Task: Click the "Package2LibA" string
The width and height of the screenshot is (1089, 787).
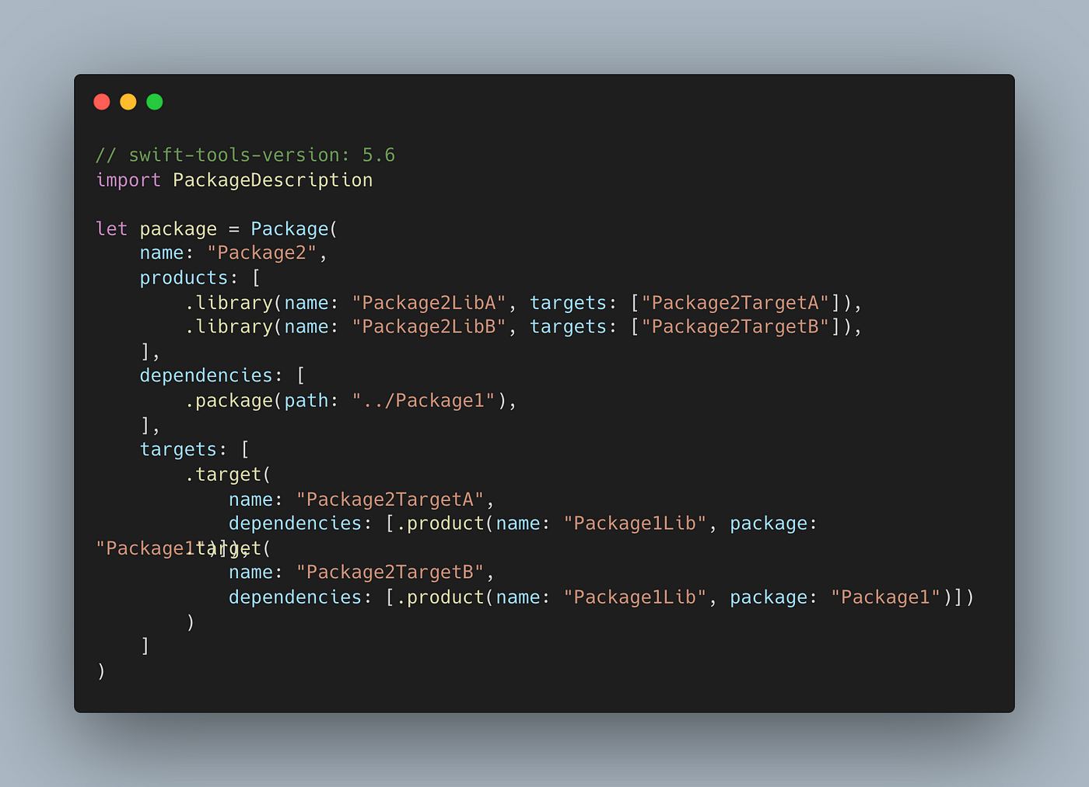Action: pos(429,302)
